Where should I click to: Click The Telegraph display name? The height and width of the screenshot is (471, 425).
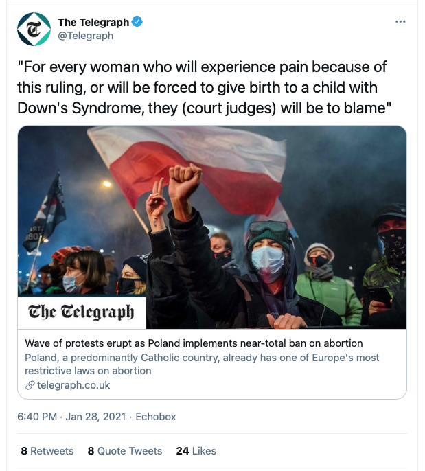[93, 22]
